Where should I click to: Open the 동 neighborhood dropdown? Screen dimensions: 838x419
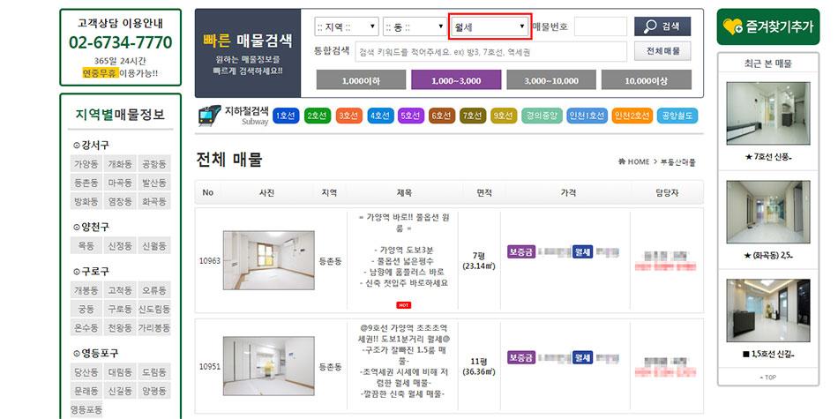(x=414, y=26)
